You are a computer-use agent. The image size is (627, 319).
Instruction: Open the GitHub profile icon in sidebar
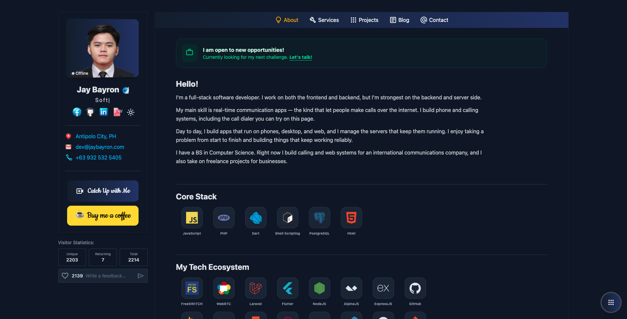click(x=90, y=112)
